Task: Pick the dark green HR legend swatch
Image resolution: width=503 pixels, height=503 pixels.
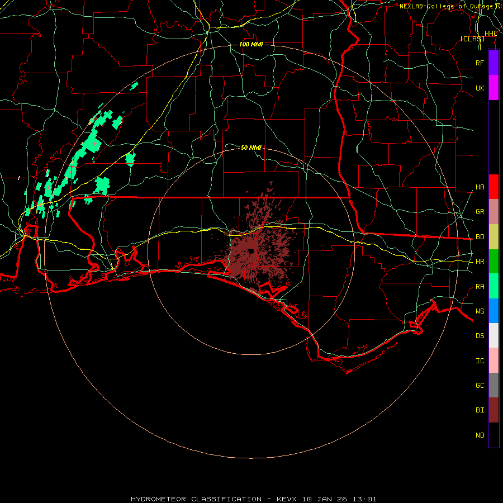Action: pos(493,261)
